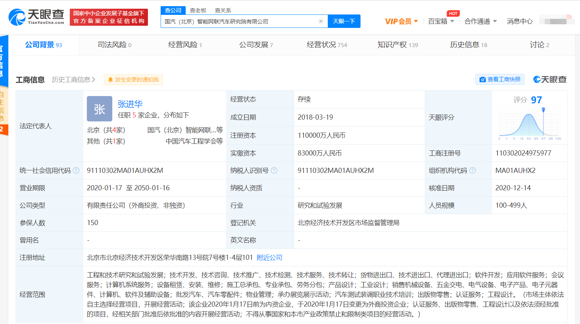Viewport: 580px width, 324px height.
Task: Click the 行业 value 研究和试验发展
Action: click(320, 205)
